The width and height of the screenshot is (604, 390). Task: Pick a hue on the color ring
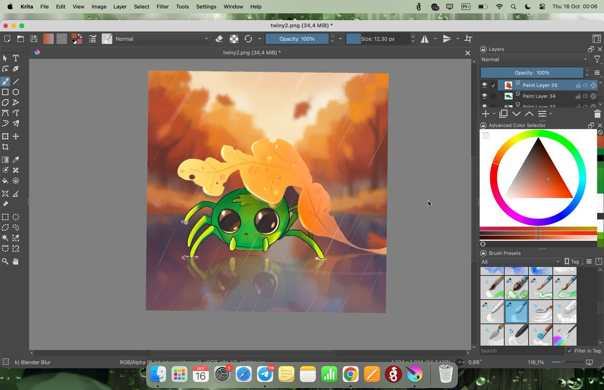538,177
